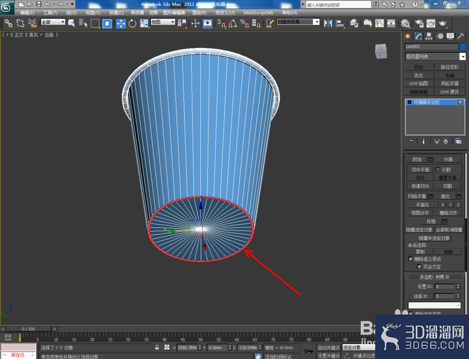
Task: Click the Render Production teapot icon
Action: [x=443, y=23]
